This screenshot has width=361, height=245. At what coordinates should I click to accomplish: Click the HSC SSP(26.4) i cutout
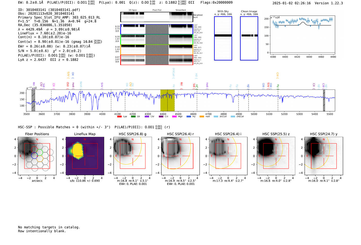[228, 156]
